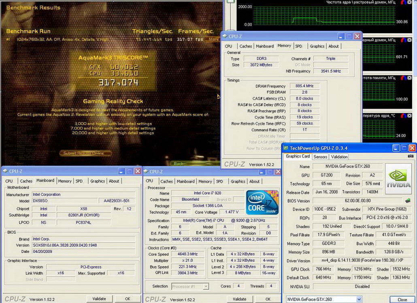The image size is (417, 303).
Task: Open the Memory tab in the Mainboard CPU-Z window
Action: tap(65, 181)
